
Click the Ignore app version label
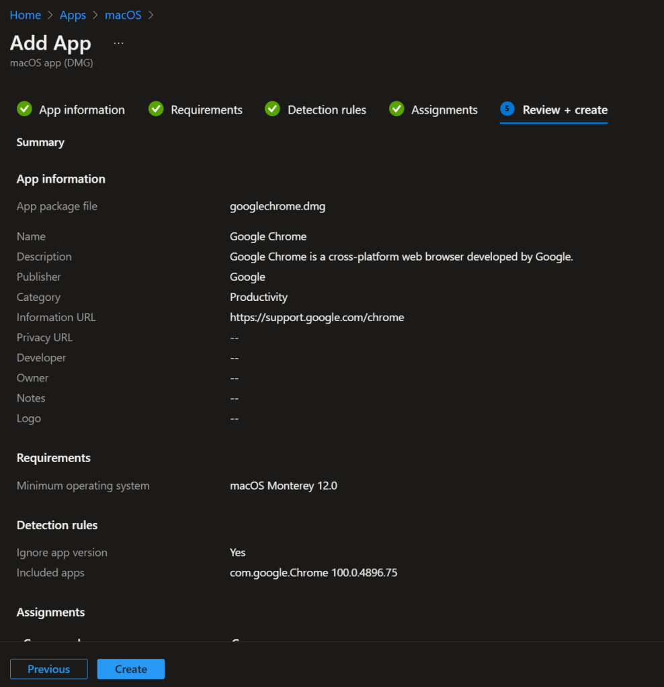[x=62, y=553]
